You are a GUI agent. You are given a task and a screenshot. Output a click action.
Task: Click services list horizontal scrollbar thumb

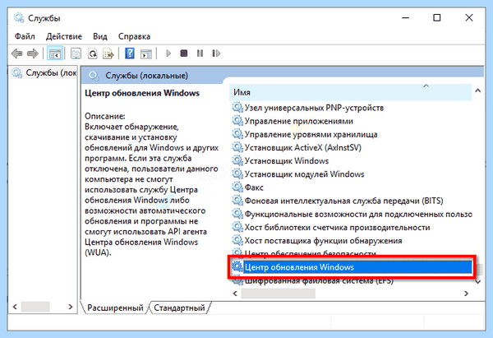click(279, 294)
